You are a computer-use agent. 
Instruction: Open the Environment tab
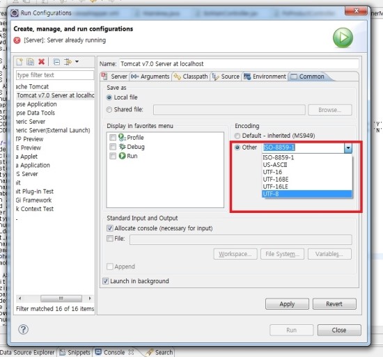coord(265,77)
